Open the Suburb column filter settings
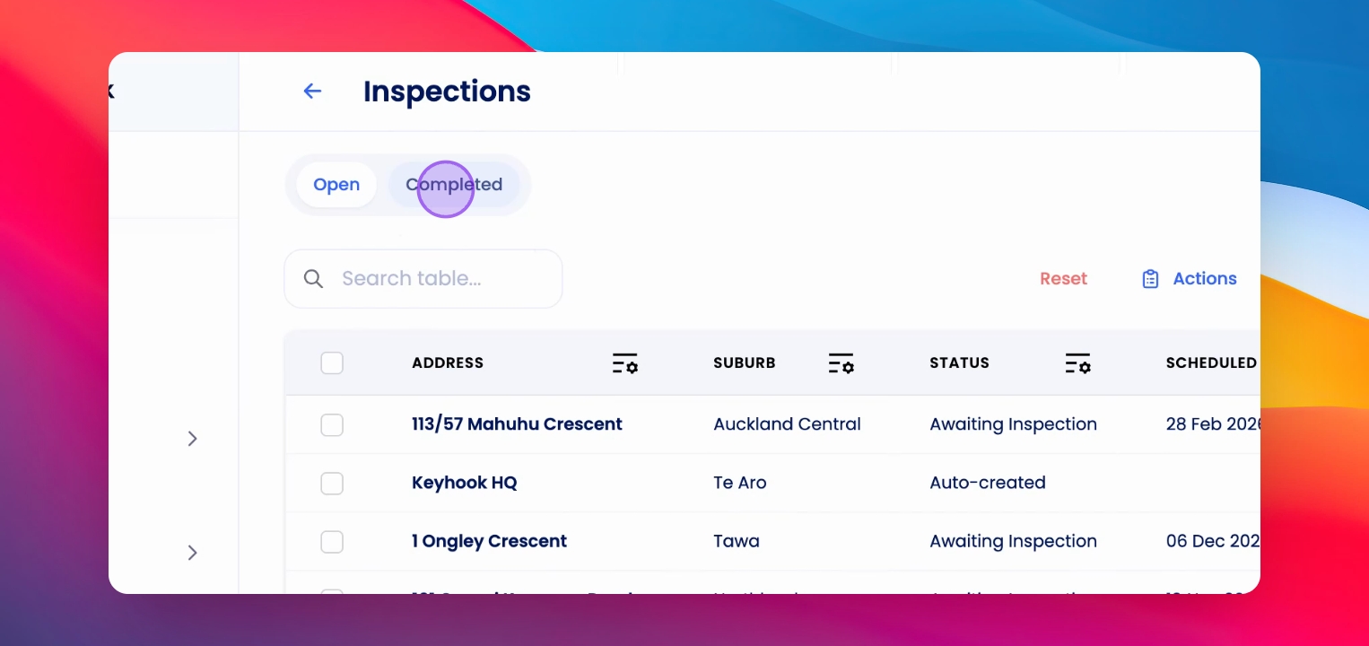The image size is (1369, 646). click(841, 363)
